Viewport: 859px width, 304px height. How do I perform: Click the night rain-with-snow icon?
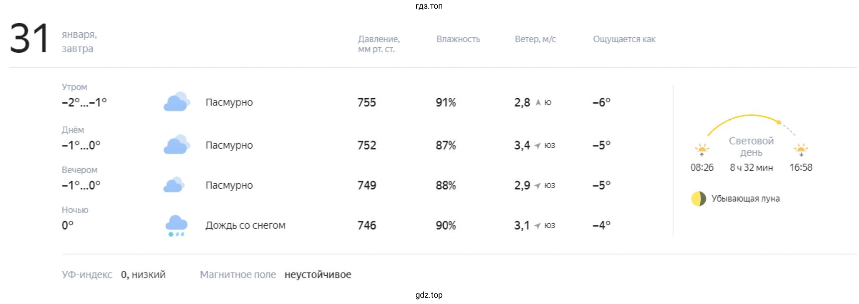176,225
